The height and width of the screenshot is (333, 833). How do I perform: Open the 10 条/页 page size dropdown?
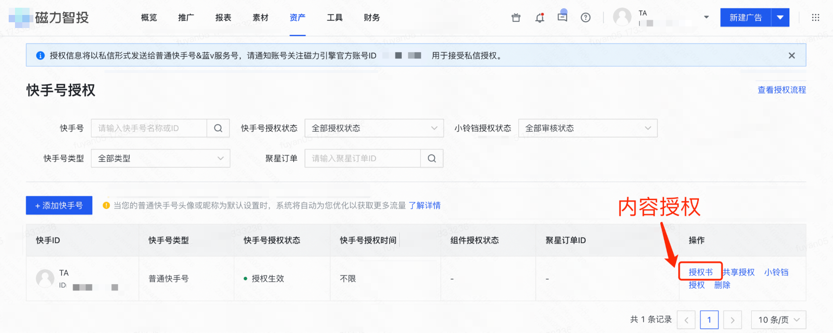778,319
